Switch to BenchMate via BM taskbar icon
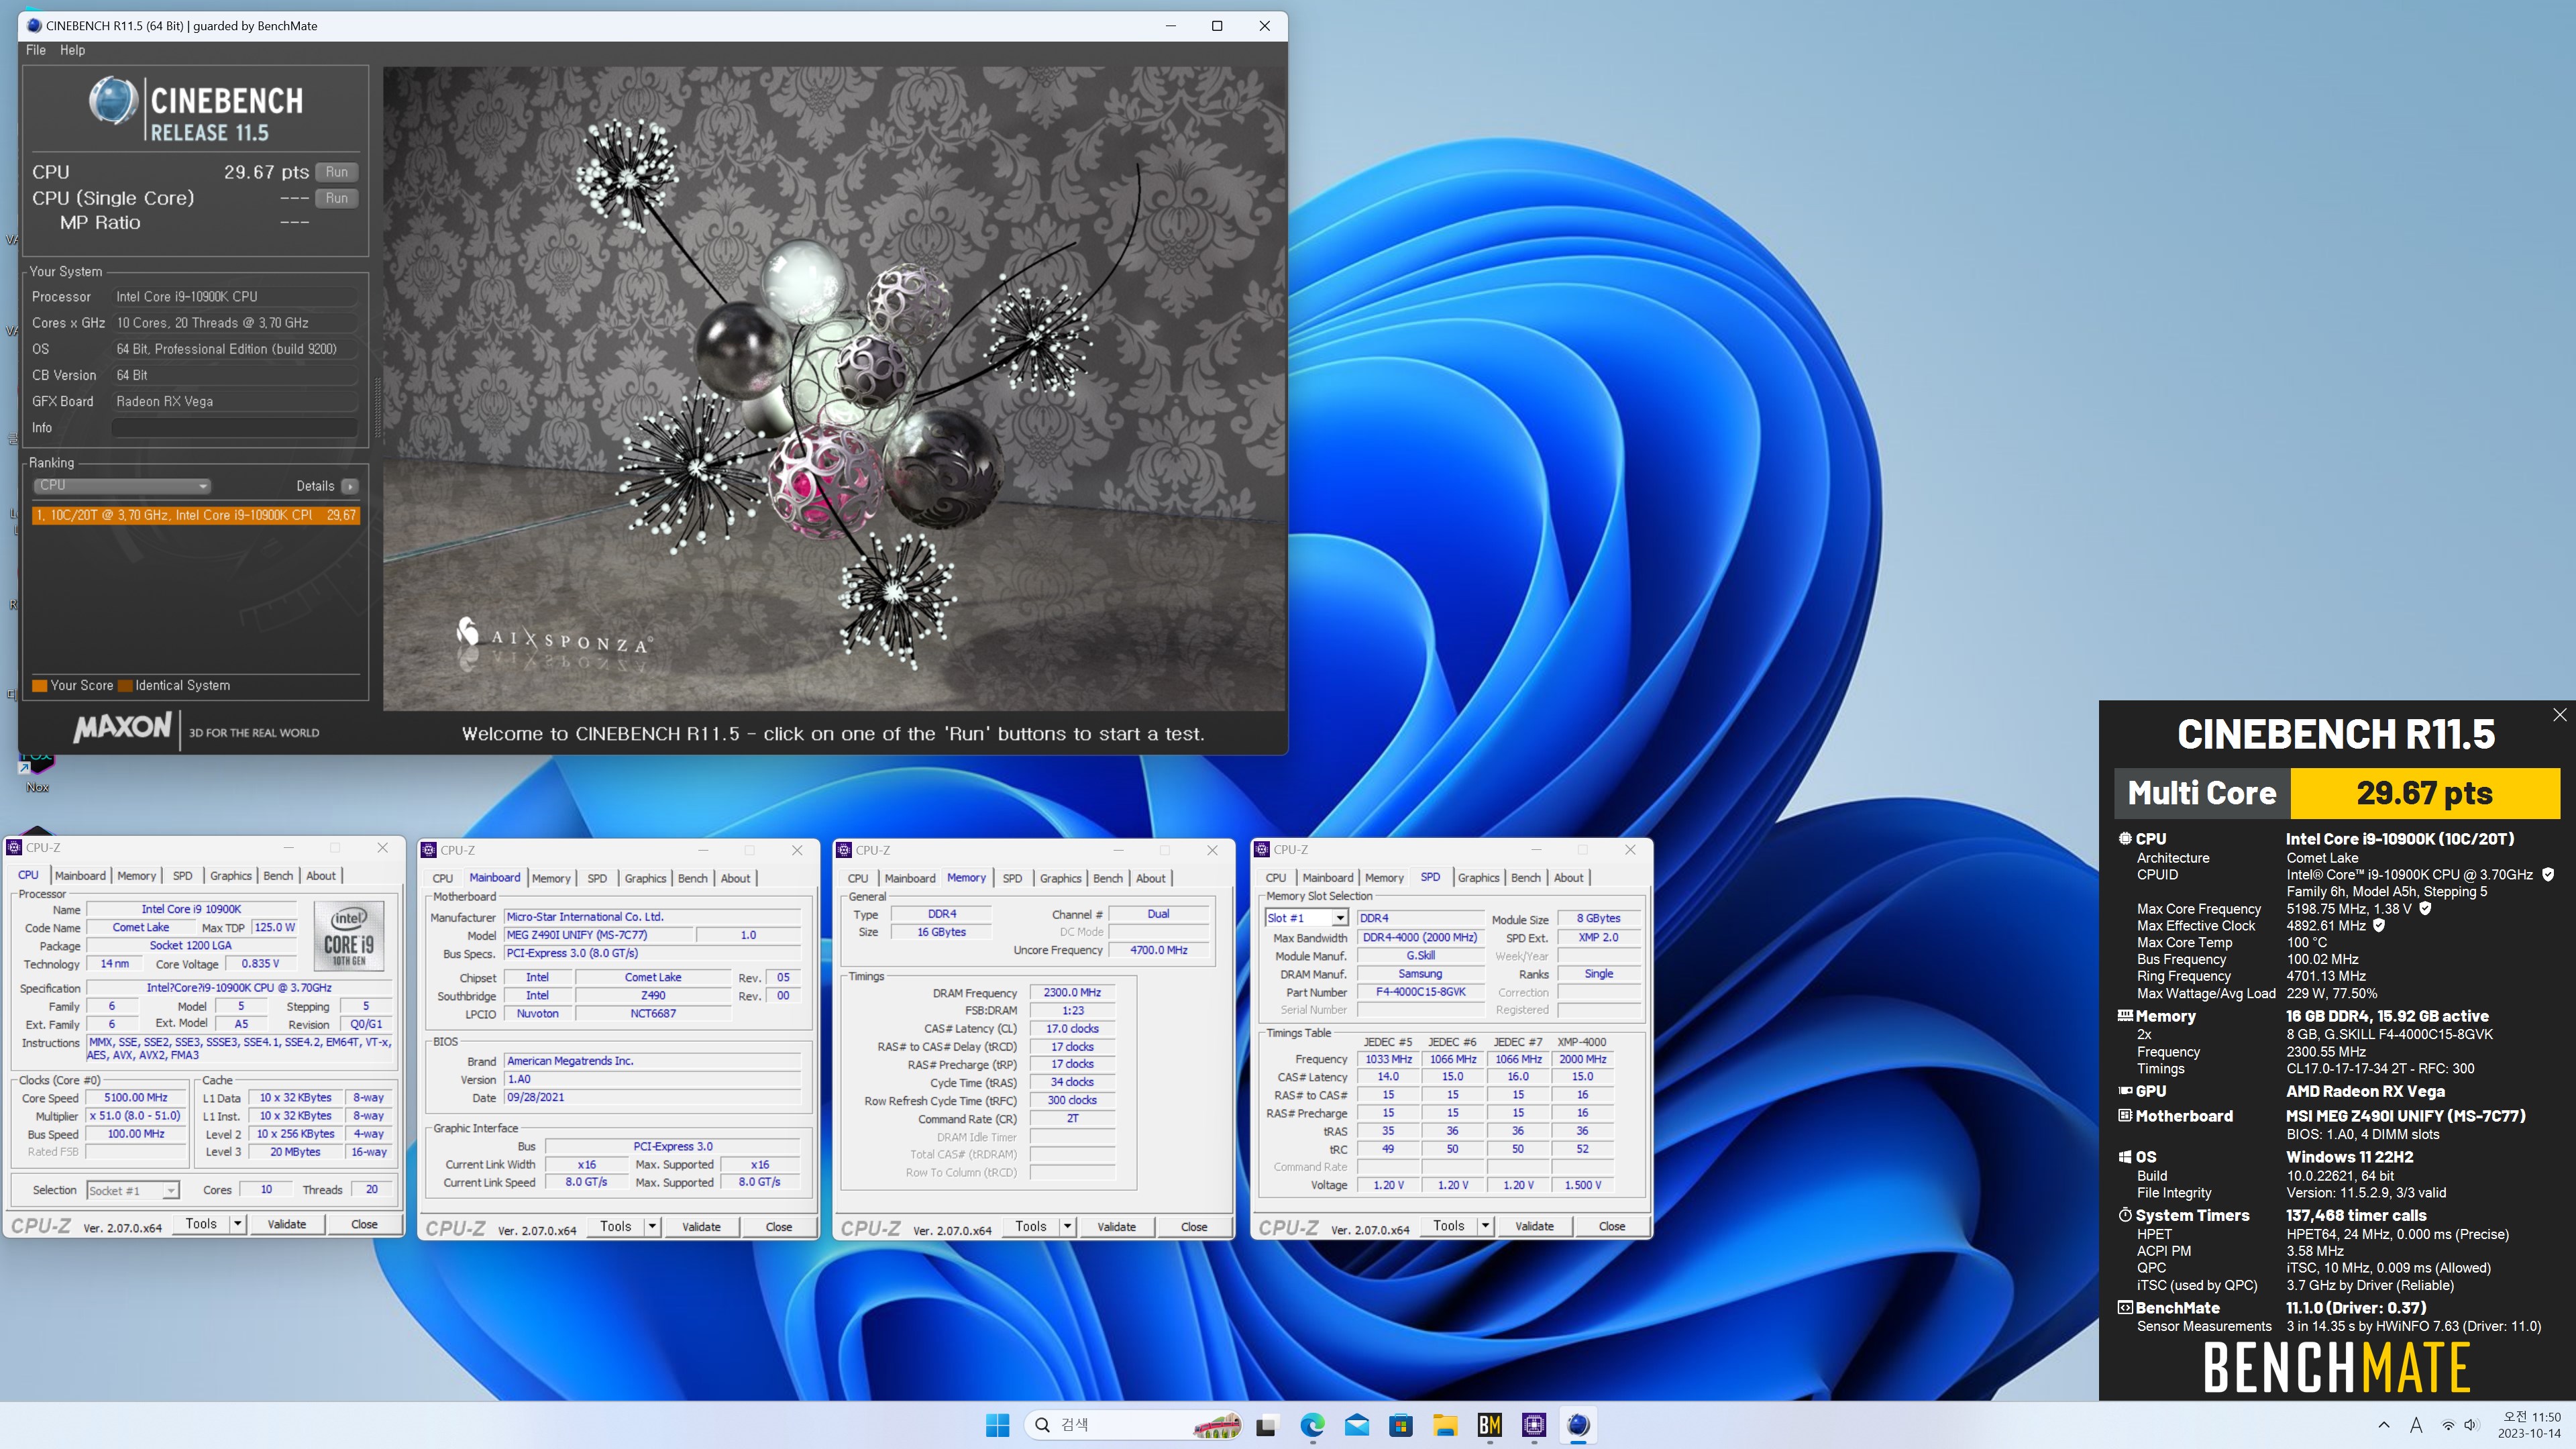Image resolution: width=2576 pixels, height=1449 pixels. (1489, 1425)
